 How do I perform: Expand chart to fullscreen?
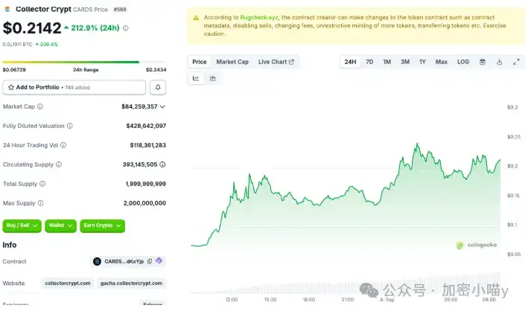[516, 62]
